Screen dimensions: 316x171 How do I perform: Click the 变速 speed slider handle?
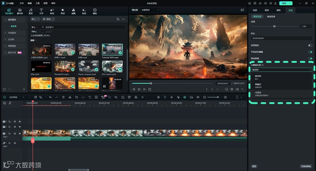[x=274, y=26]
